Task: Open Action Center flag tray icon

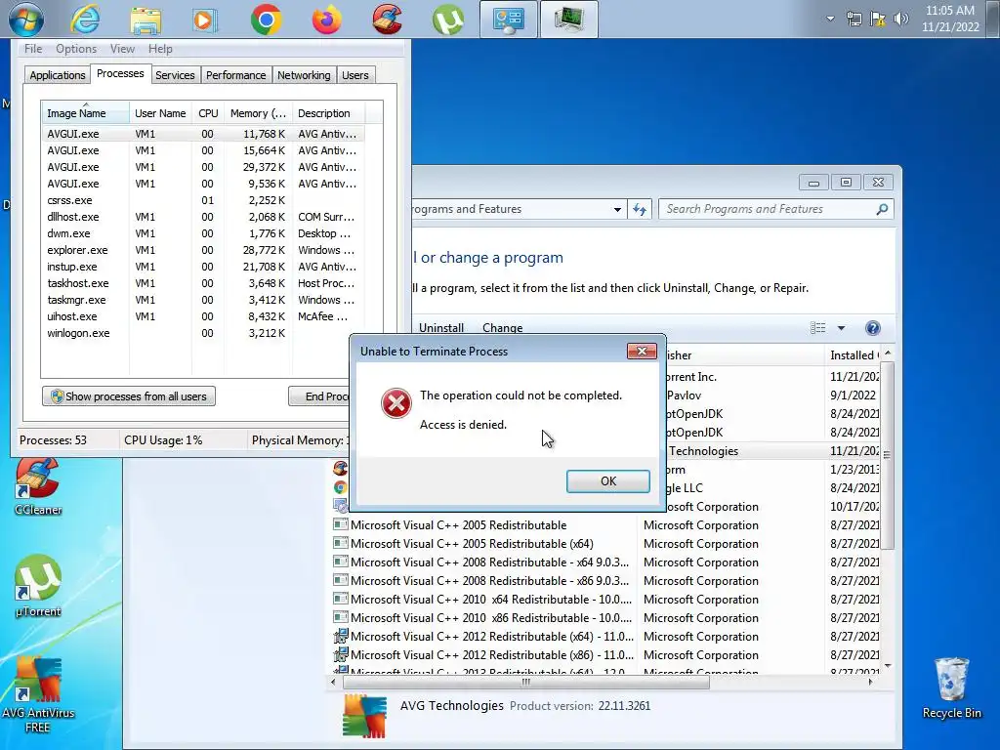Action: [x=878, y=19]
